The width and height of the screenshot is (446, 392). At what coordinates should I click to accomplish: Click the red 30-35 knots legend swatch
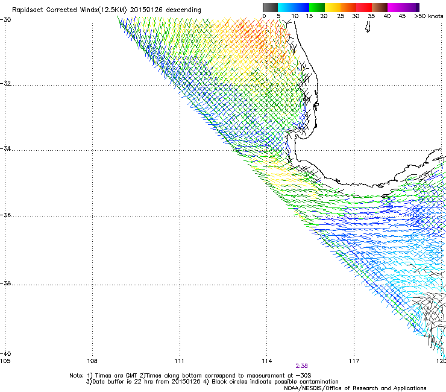(364, 7)
